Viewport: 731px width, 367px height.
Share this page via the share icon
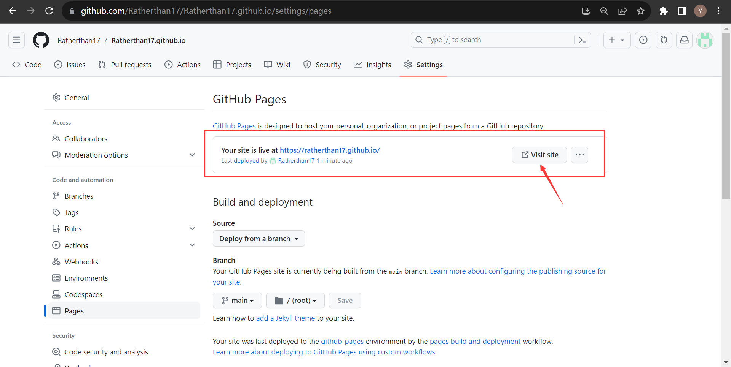tap(622, 11)
